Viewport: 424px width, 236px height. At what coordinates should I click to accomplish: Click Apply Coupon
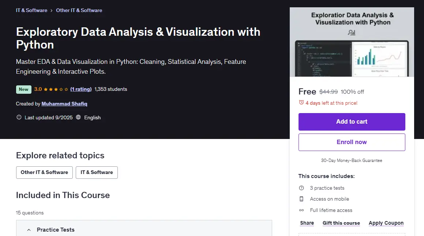[386, 223]
